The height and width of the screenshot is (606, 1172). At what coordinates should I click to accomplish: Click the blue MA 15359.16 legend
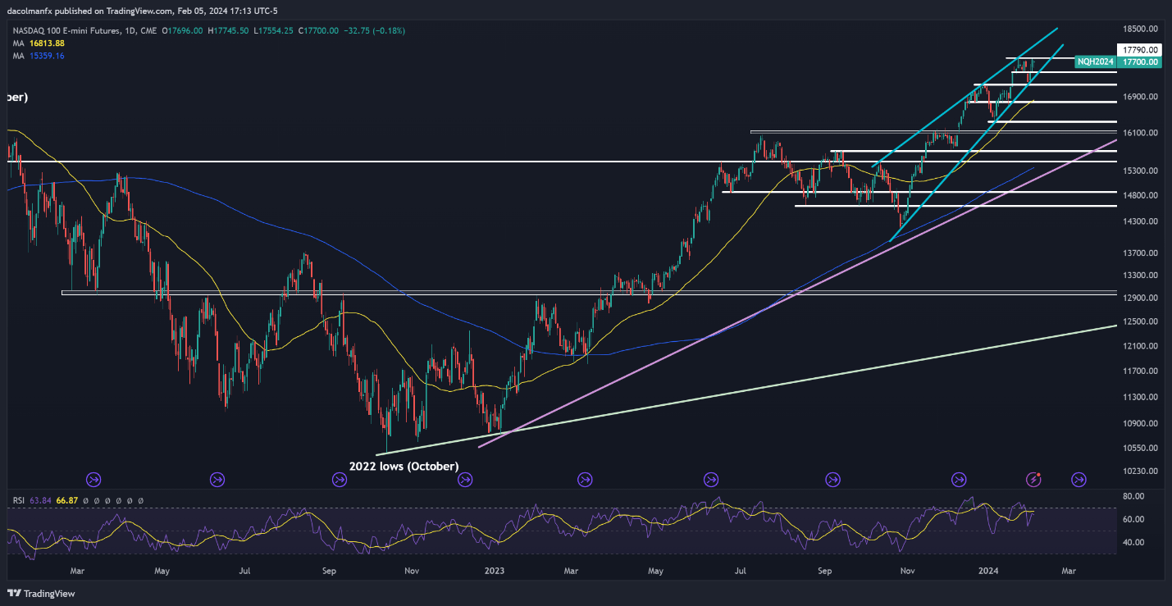(36, 56)
